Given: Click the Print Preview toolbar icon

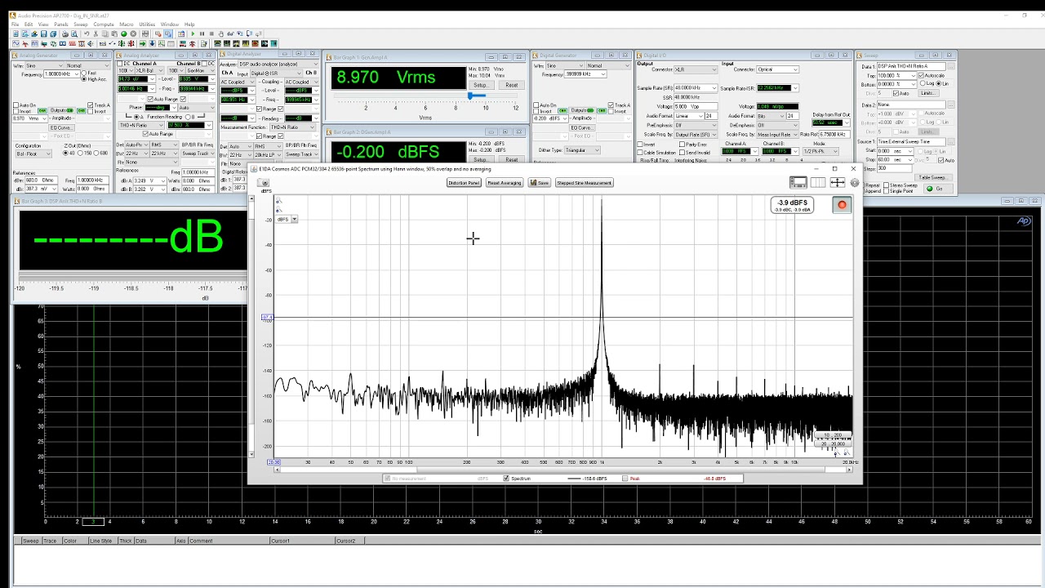Looking at the screenshot, I should point(74,33).
